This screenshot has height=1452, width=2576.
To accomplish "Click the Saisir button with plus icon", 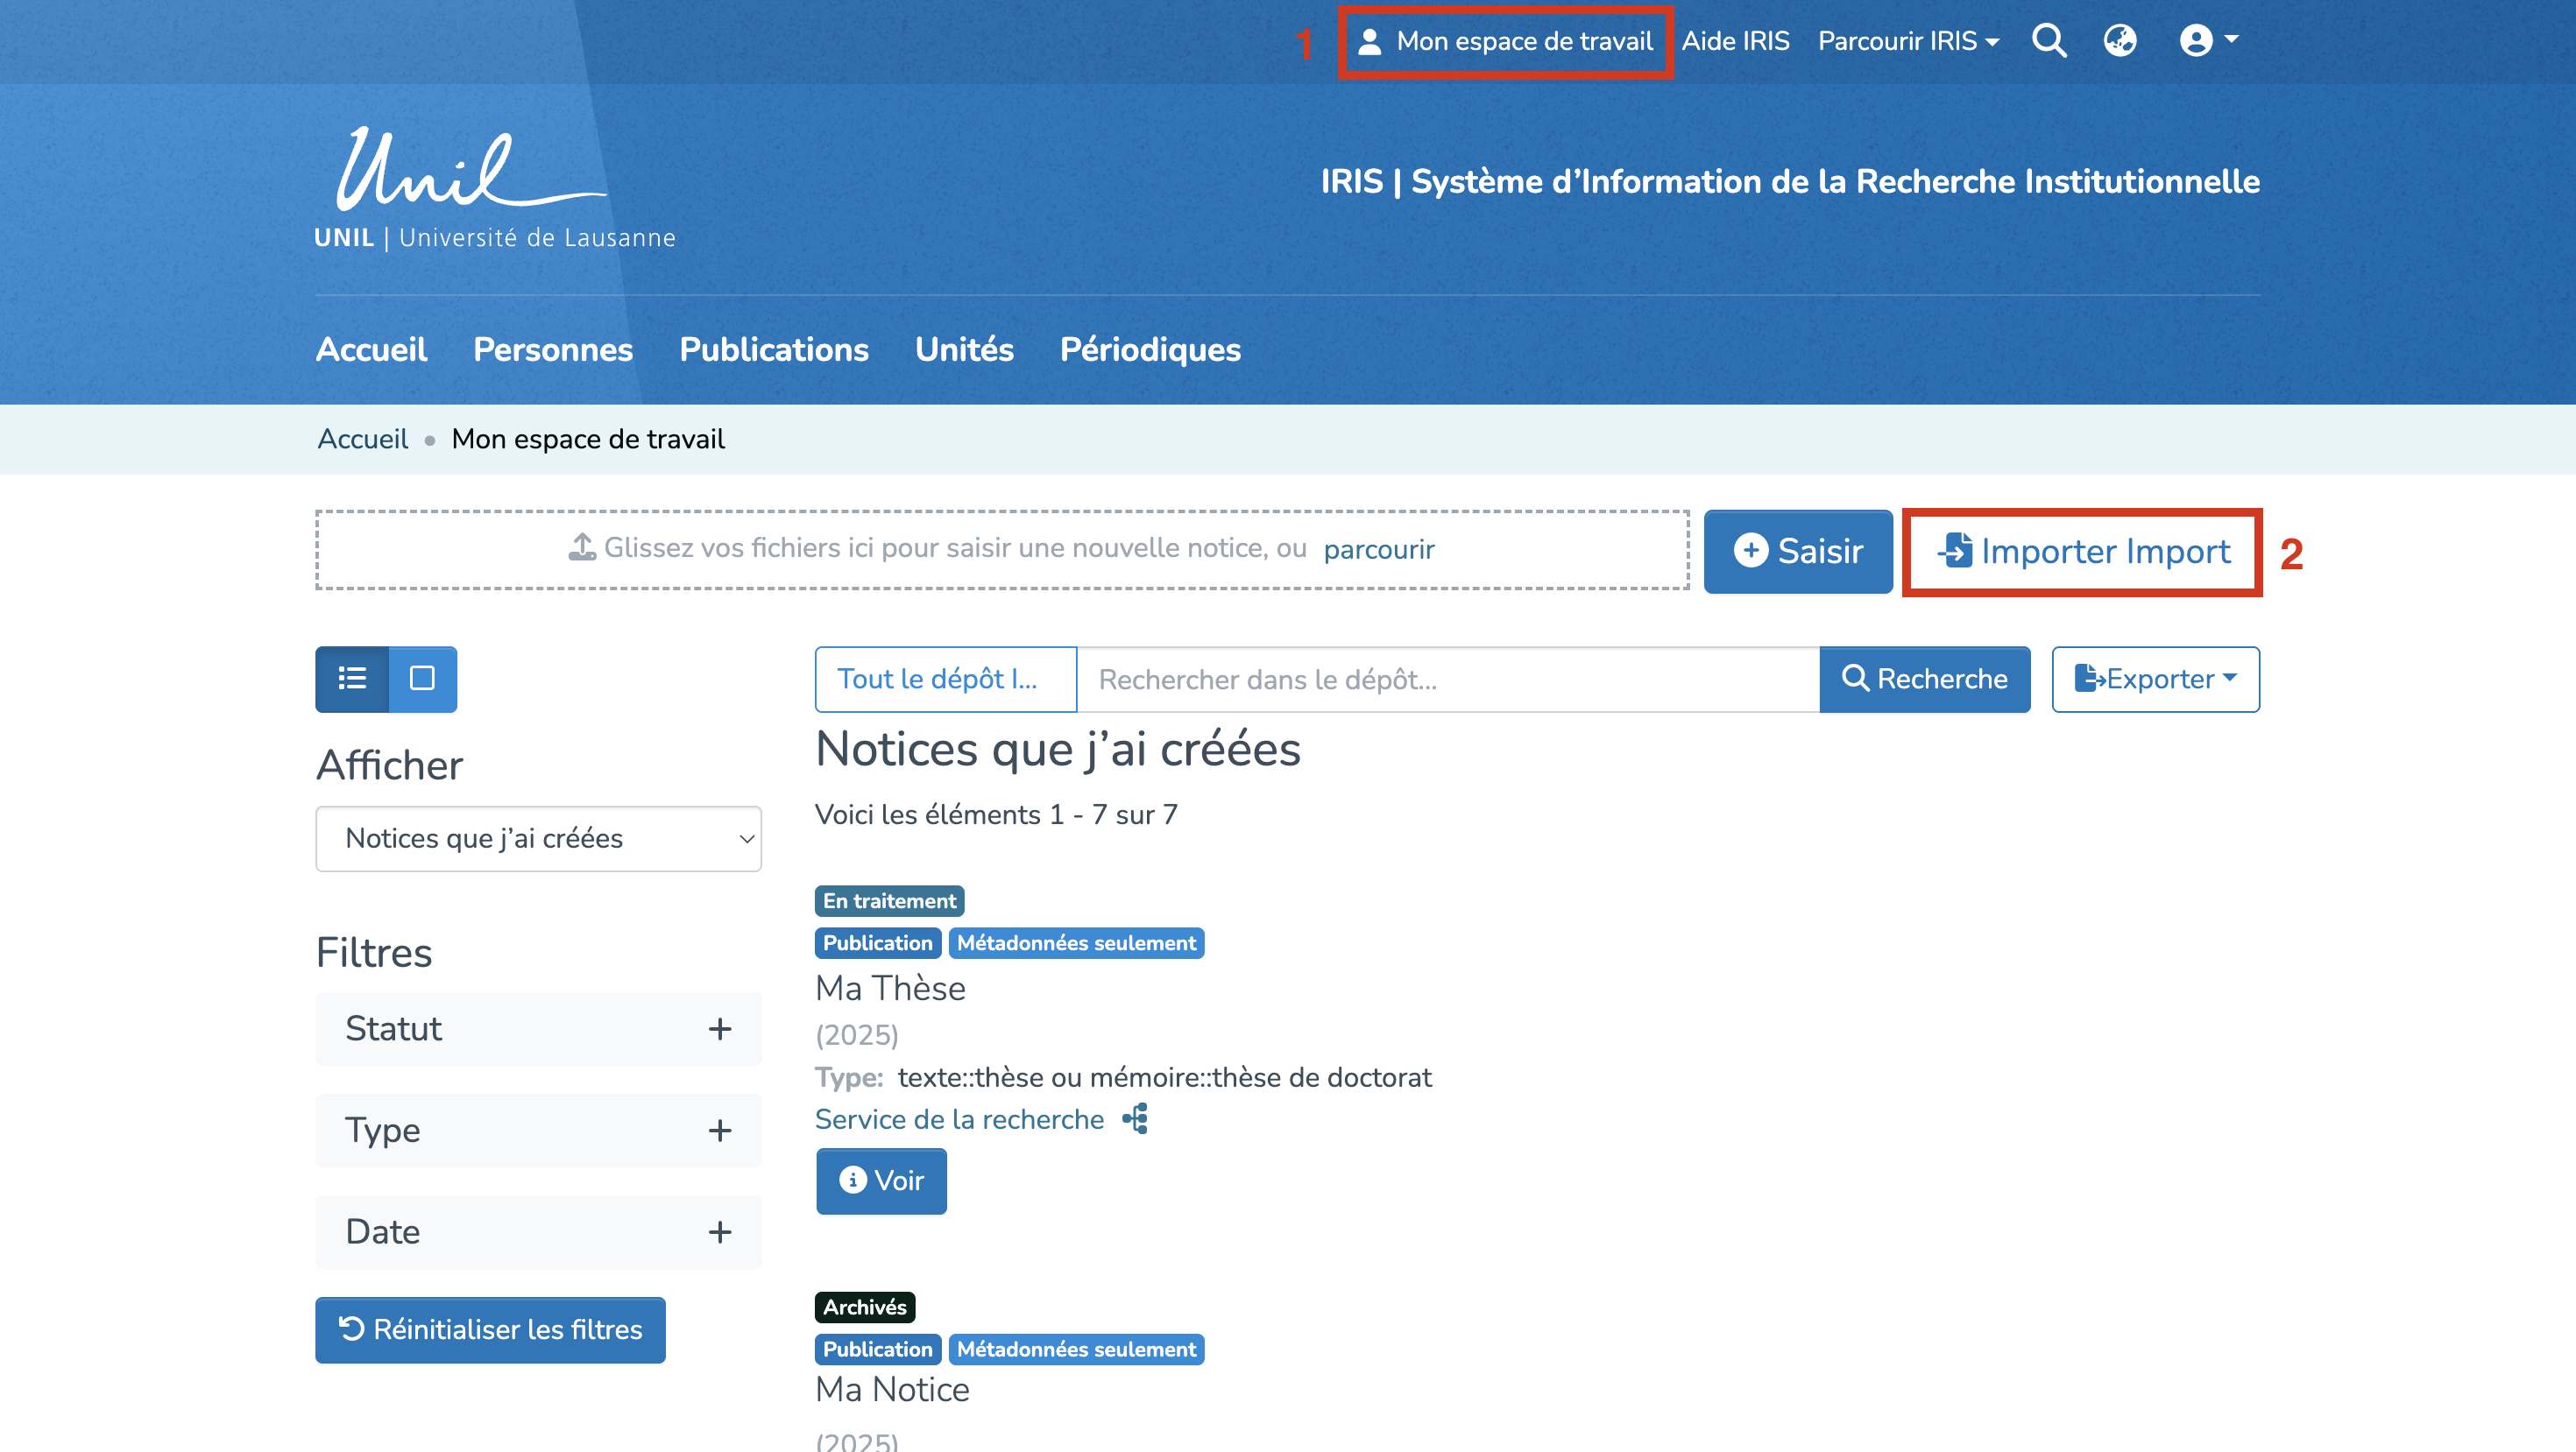I will [1797, 552].
